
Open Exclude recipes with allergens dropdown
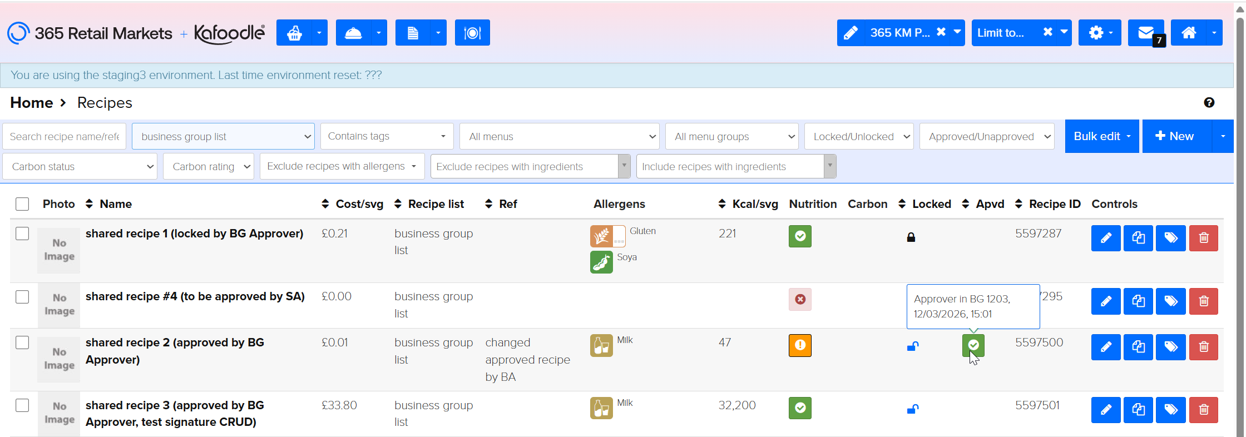[x=342, y=166]
